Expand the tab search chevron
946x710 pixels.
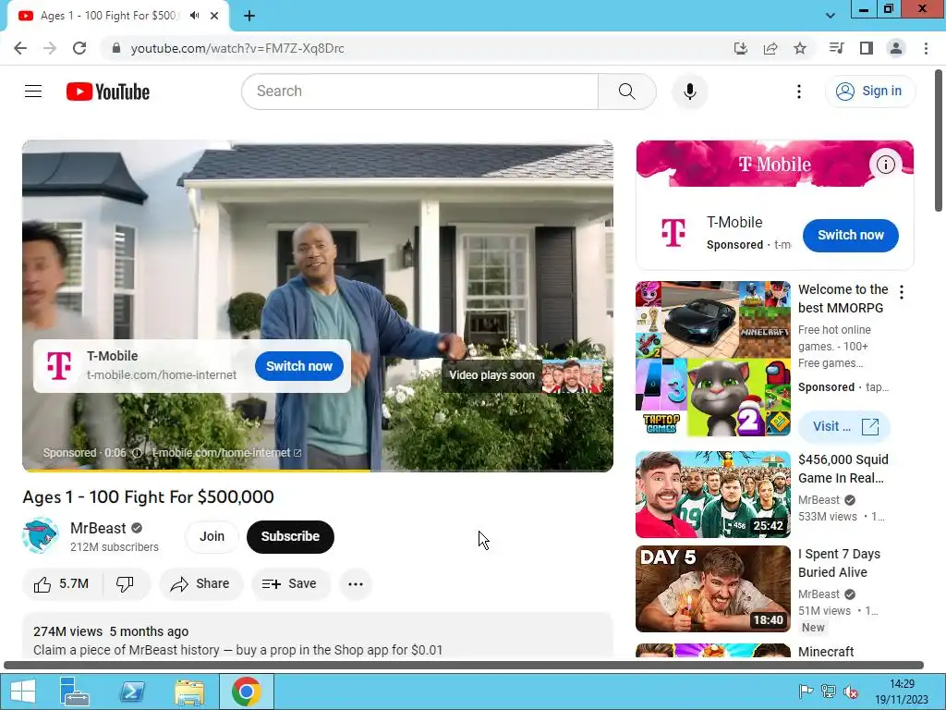[x=831, y=16]
